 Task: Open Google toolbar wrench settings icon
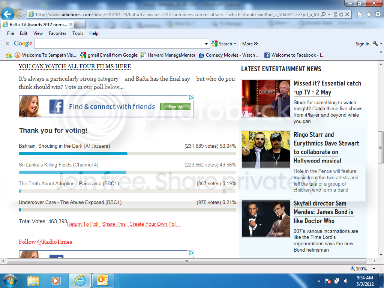[375, 43]
